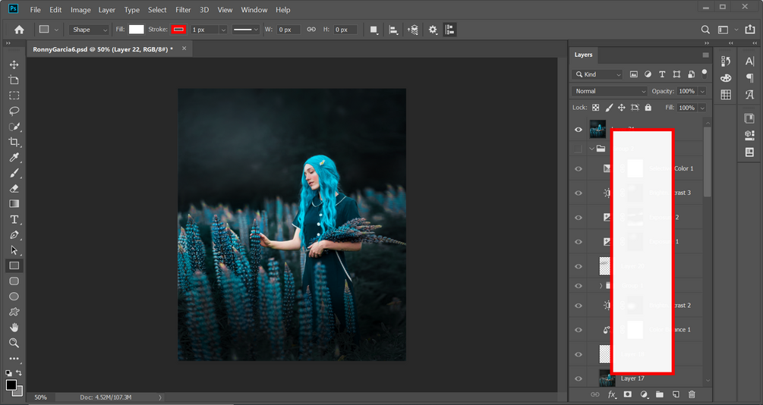Image resolution: width=763 pixels, height=405 pixels.
Task: Click the trash icon to delete layer
Action: point(692,394)
